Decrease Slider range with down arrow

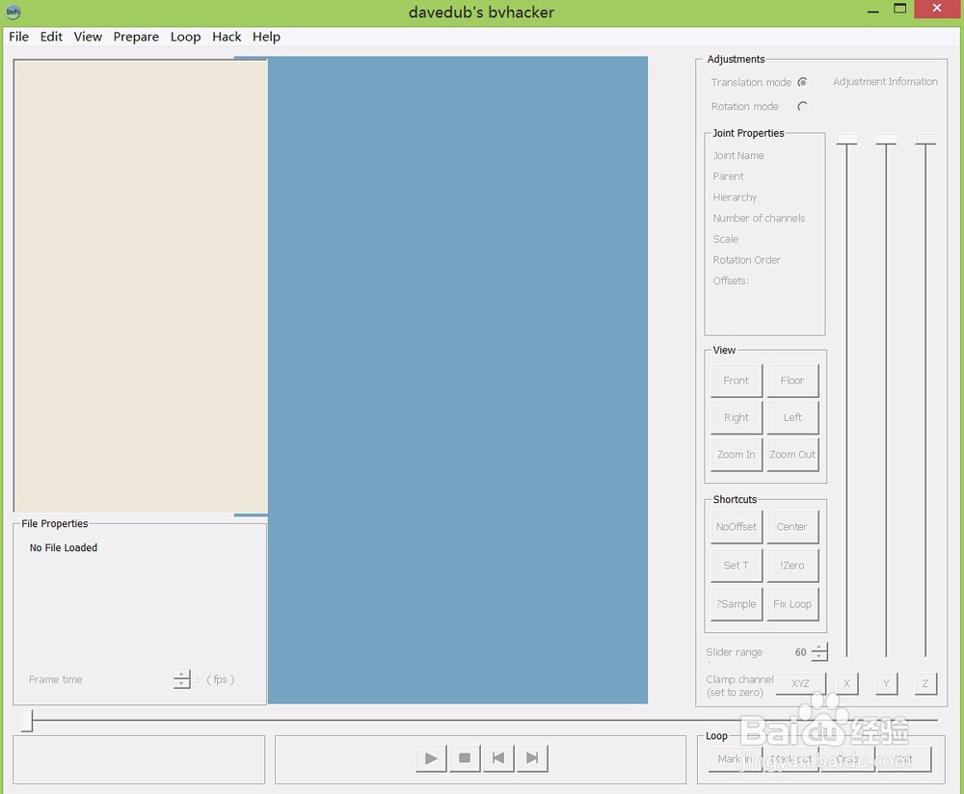818,656
